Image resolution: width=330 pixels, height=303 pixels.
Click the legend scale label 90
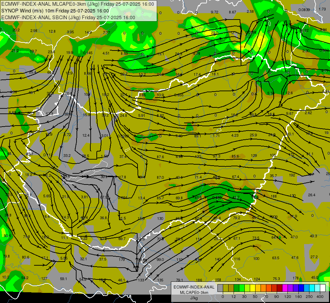[x=276, y=297]
